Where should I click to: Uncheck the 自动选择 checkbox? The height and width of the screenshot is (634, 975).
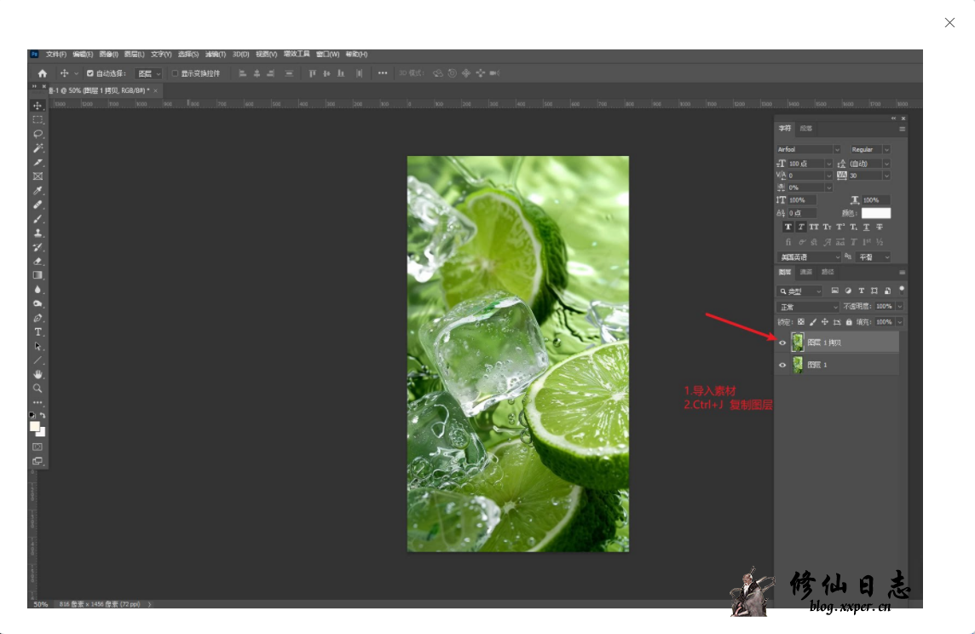[90, 73]
